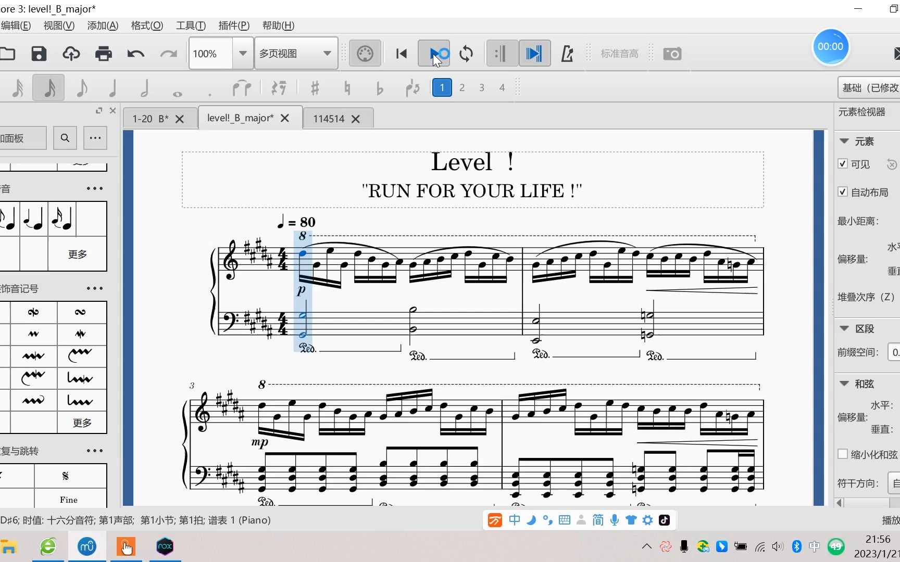The height and width of the screenshot is (562, 900).
Task: Select whole note duration
Action: pos(177,94)
